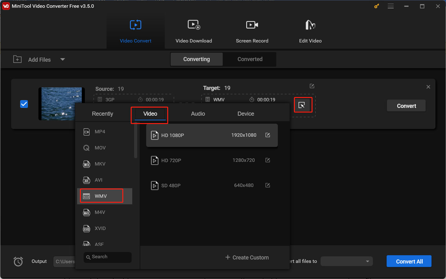Edit the target file name icon
The image size is (446, 279).
(312, 86)
